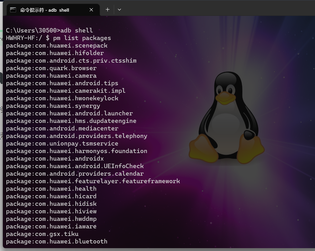Screen dimensions: 315x251
Task: Click package:com.android.cts.priv.ctsshim line
Action: pyautogui.click(x=71, y=61)
